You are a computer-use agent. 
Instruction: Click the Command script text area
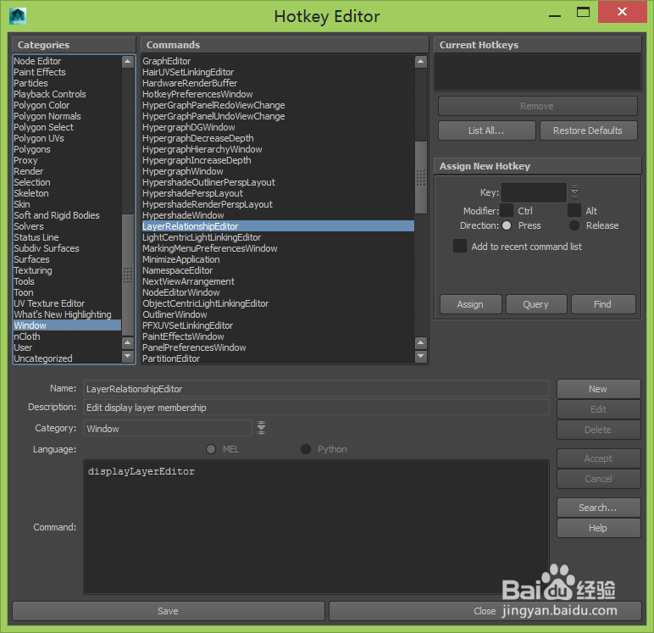[316, 526]
